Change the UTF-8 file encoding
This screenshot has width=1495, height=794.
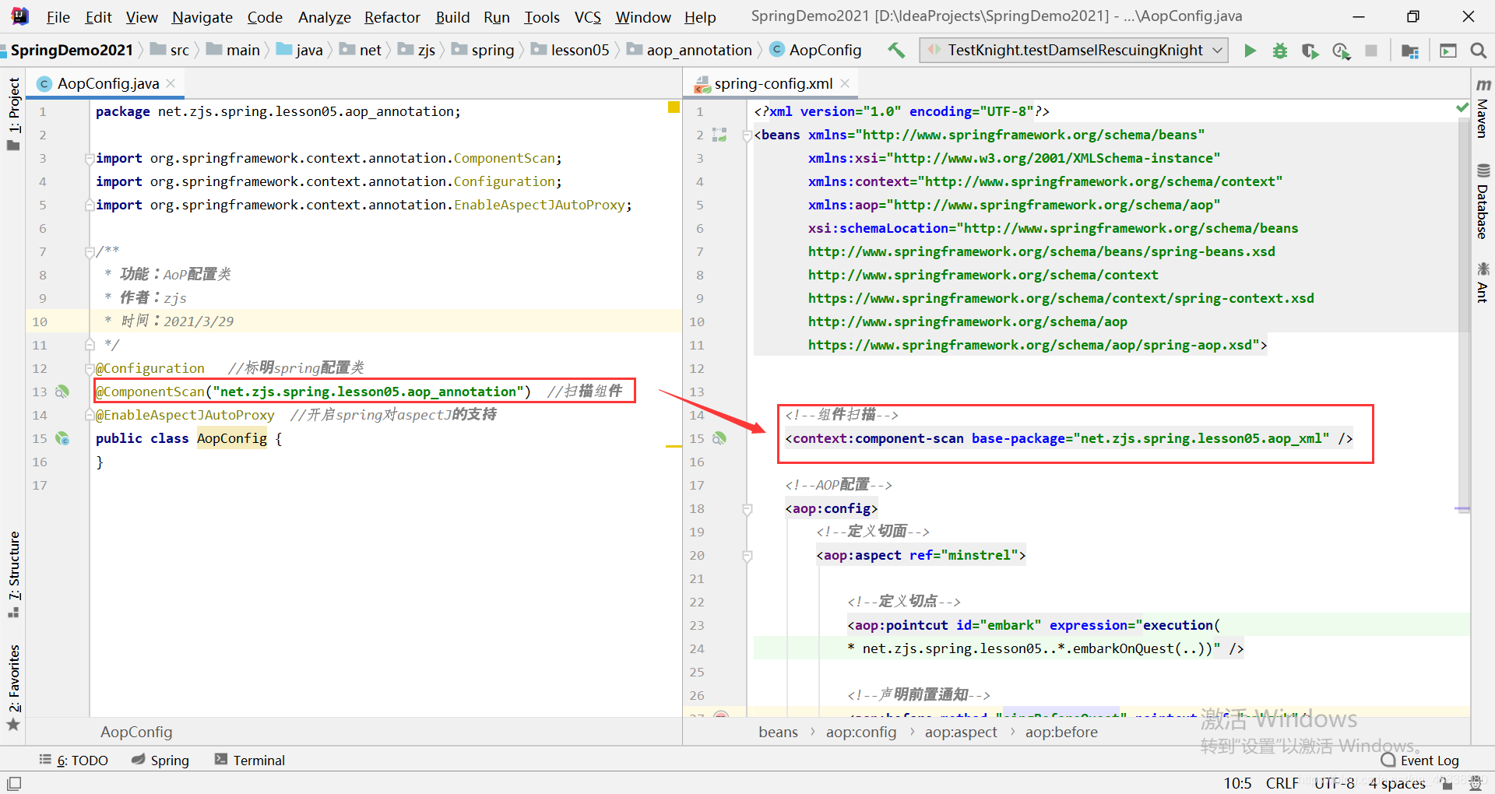click(1334, 783)
